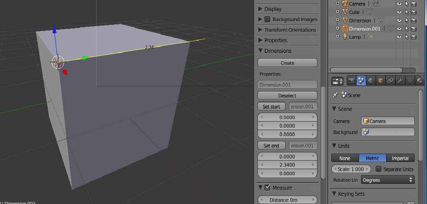Open the Render properties tab
The height and width of the screenshot is (204, 427).
coord(351,80)
